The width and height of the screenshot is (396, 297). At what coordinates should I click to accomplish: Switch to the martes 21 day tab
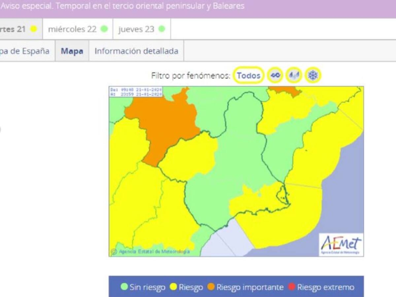(x=18, y=29)
